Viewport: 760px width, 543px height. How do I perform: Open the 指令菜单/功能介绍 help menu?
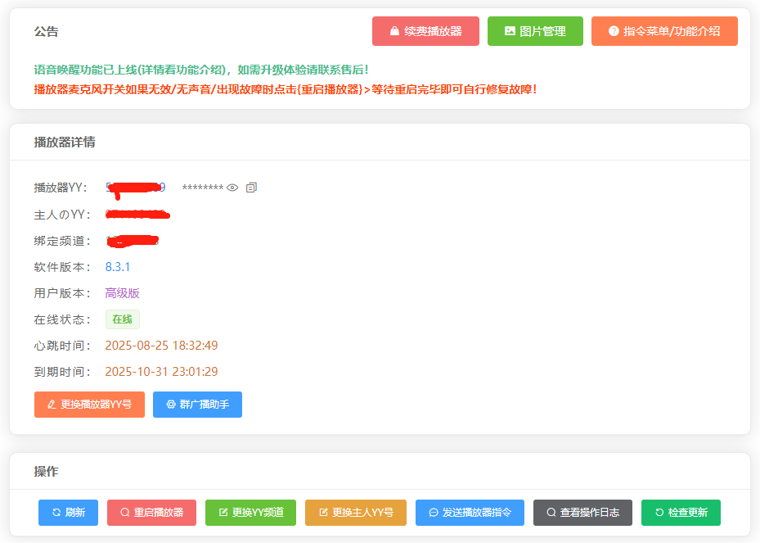pyautogui.click(x=663, y=31)
